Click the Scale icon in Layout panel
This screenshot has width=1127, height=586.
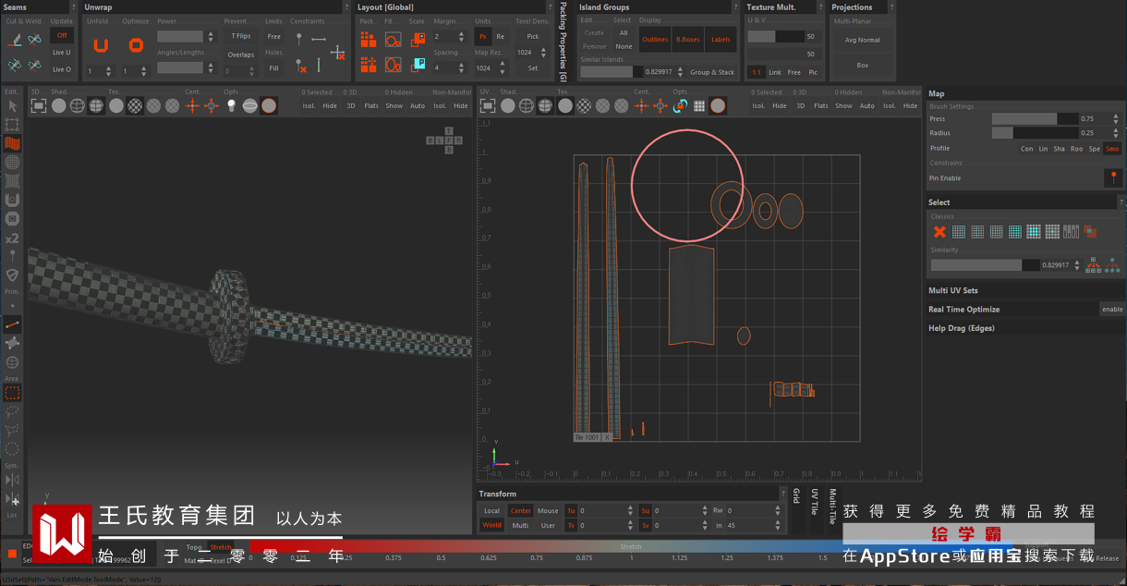(418, 40)
